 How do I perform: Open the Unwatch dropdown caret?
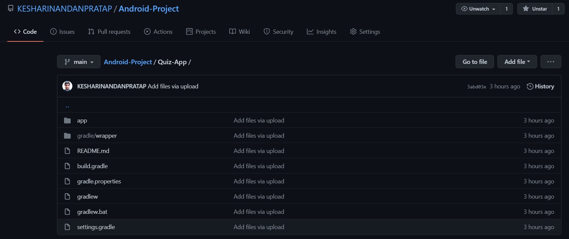494,9
